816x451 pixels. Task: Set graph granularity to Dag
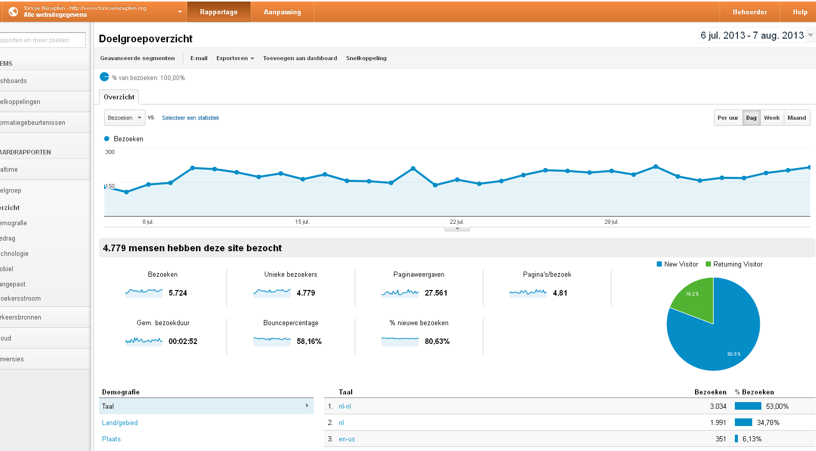point(751,118)
